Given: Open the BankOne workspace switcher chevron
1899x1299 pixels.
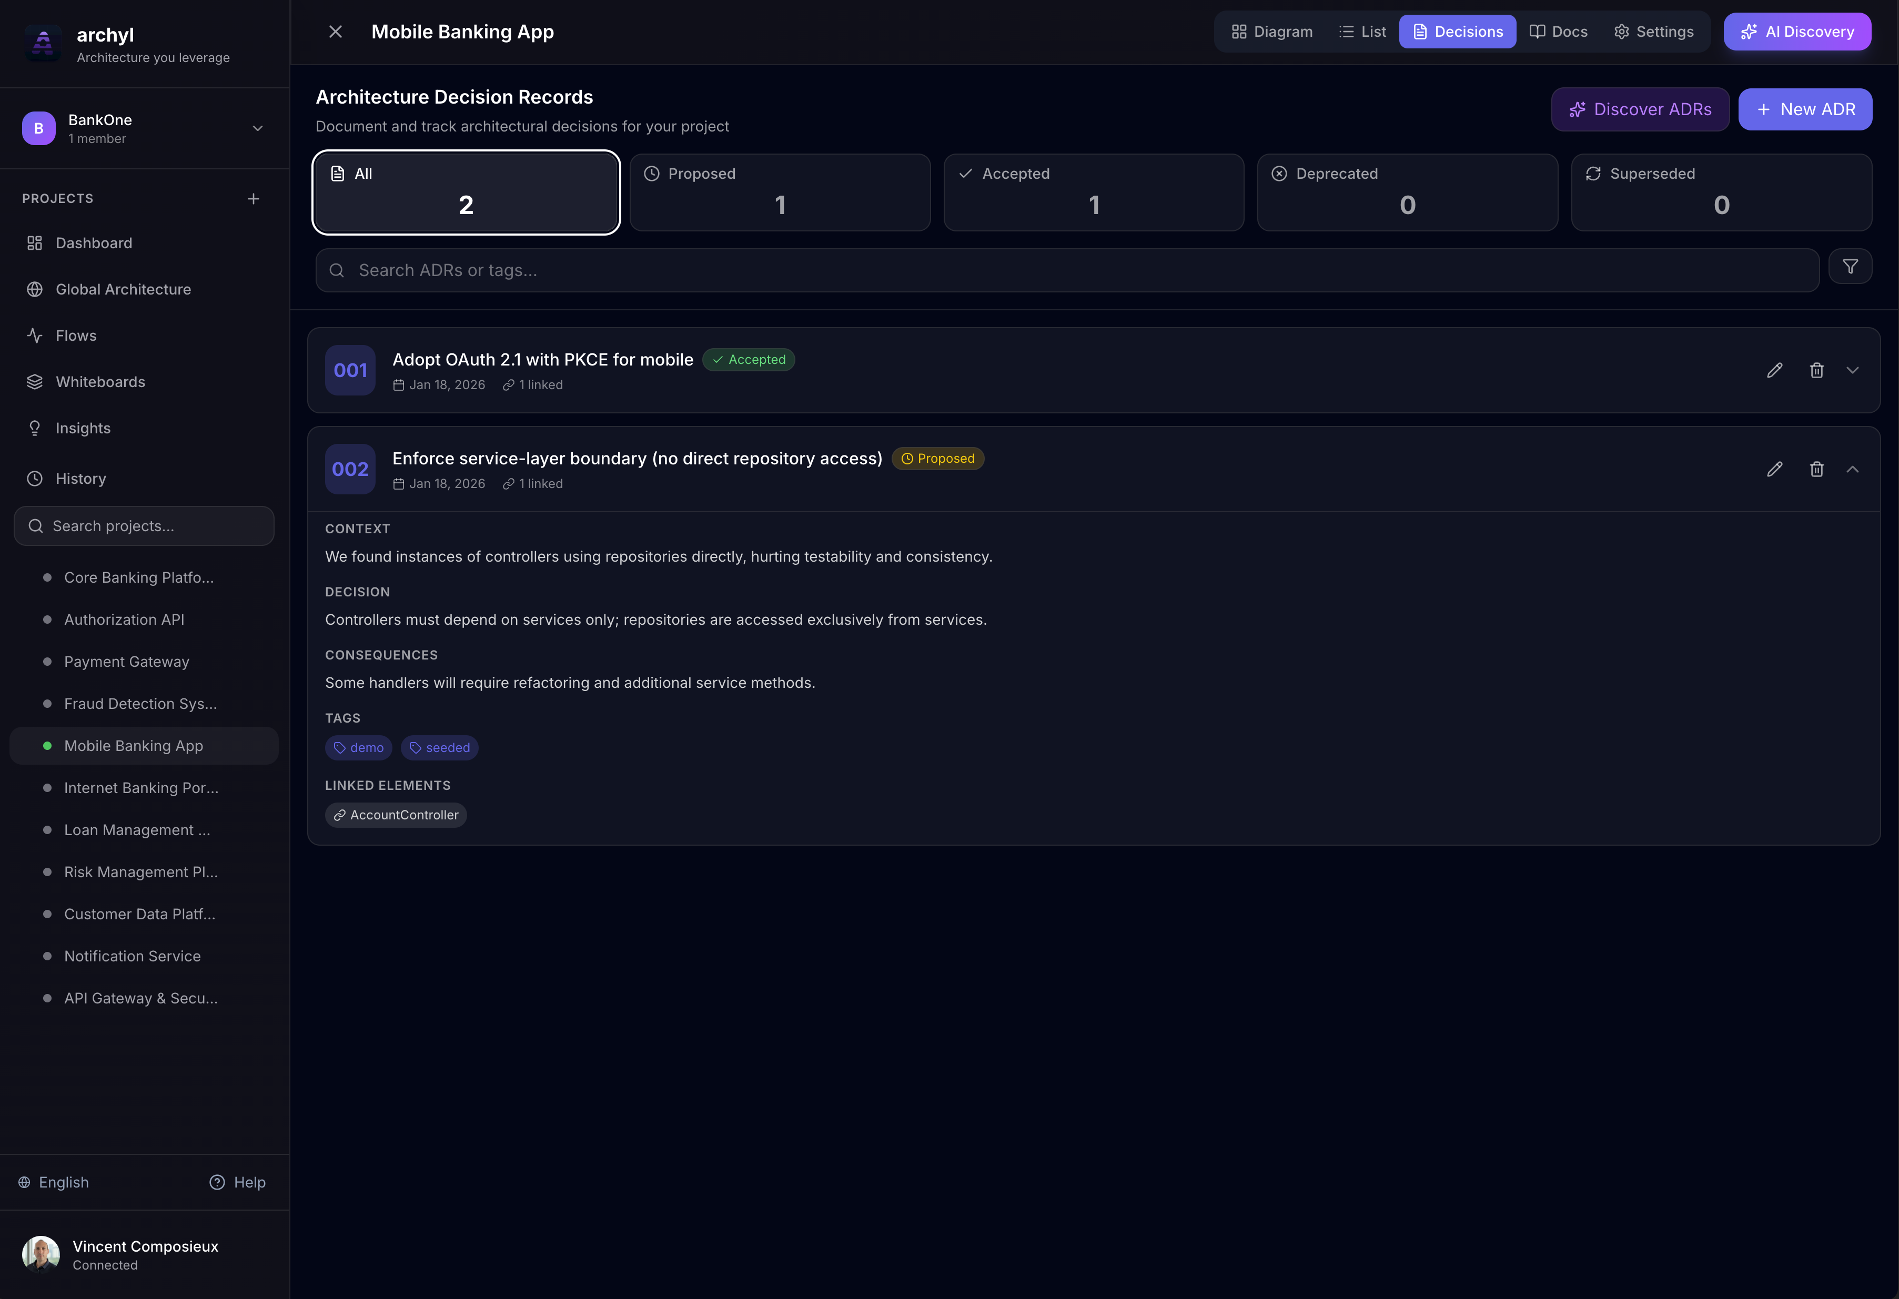Looking at the screenshot, I should coord(257,128).
